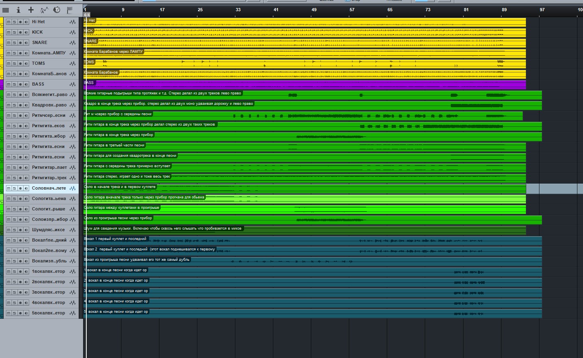
Task: Click waveform icon on Сологит..рыше track
Action: click(72, 209)
